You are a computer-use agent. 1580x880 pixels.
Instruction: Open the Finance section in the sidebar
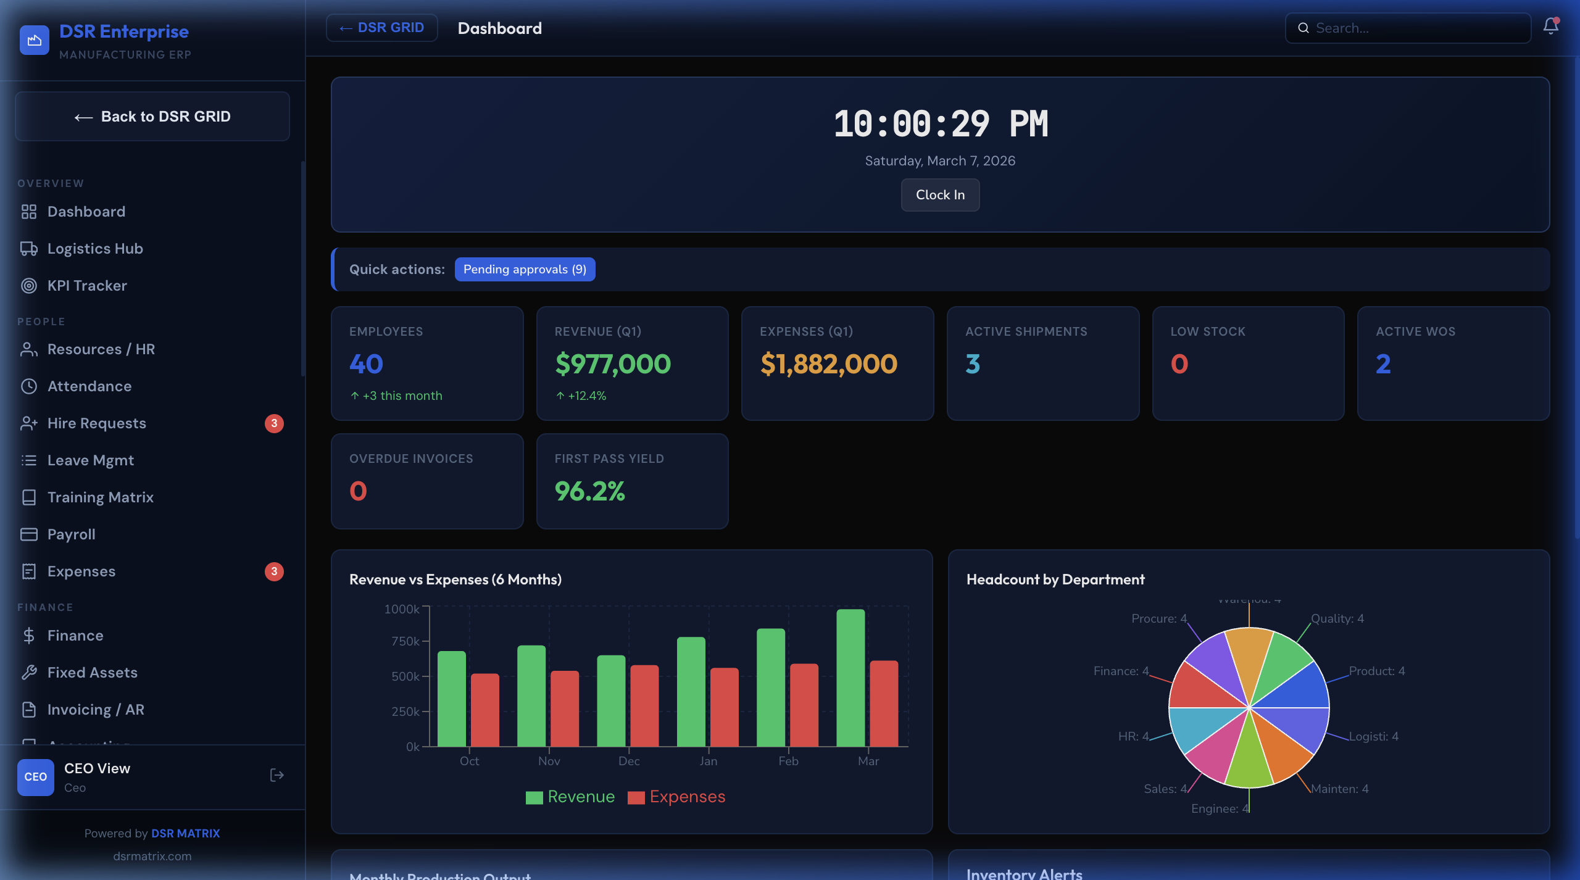point(75,635)
